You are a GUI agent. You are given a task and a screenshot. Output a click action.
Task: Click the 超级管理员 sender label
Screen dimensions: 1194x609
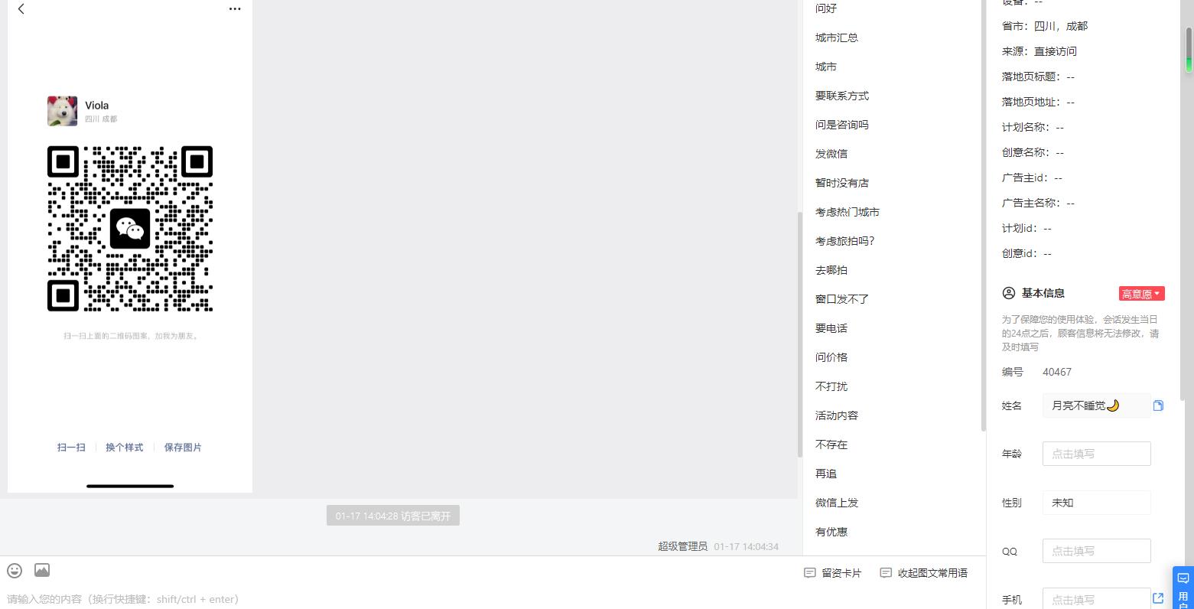click(x=682, y=546)
